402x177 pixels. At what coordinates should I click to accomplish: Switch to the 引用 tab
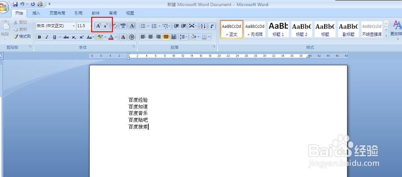point(78,13)
